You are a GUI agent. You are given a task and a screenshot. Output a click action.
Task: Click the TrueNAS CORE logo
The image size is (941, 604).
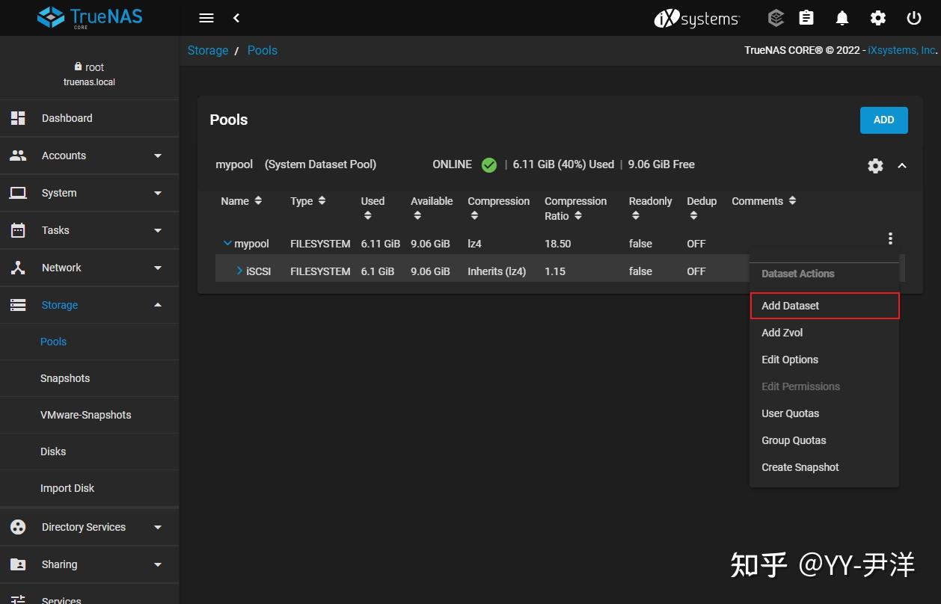[89, 16]
